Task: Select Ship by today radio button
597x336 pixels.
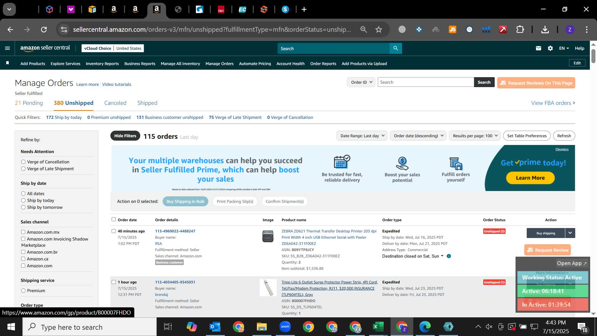Action: tap(23, 200)
